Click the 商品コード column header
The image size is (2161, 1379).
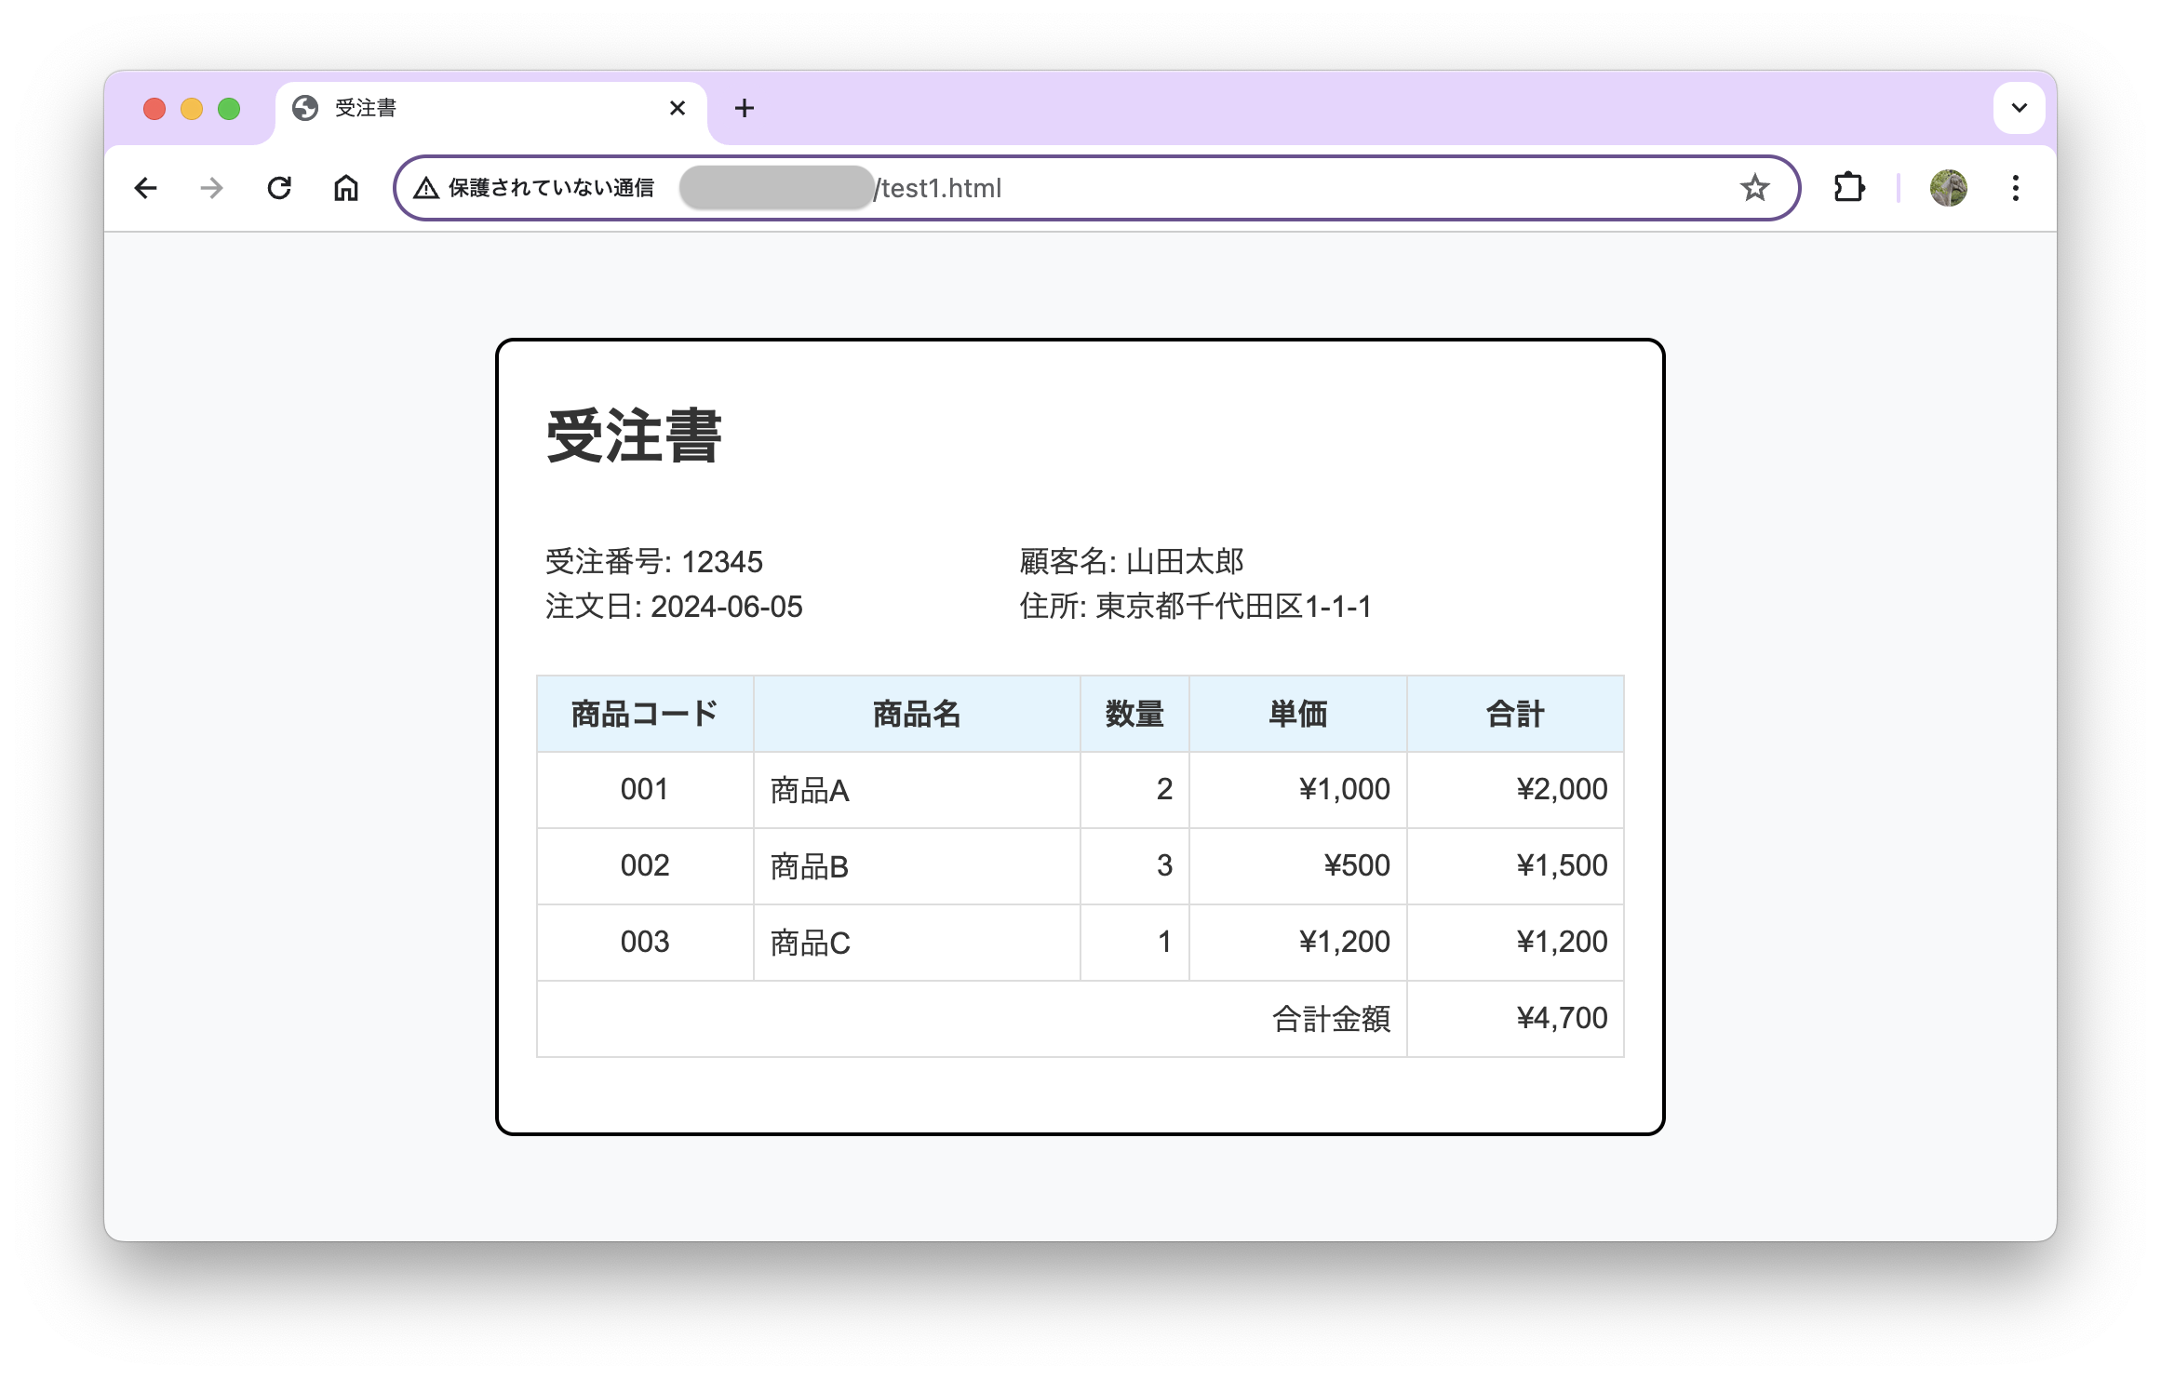click(x=644, y=714)
